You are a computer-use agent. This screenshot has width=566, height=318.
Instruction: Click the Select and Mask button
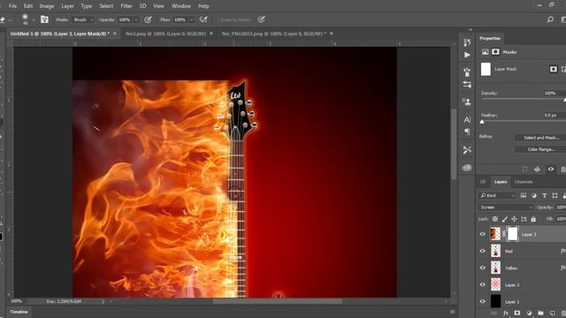coord(541,138)
